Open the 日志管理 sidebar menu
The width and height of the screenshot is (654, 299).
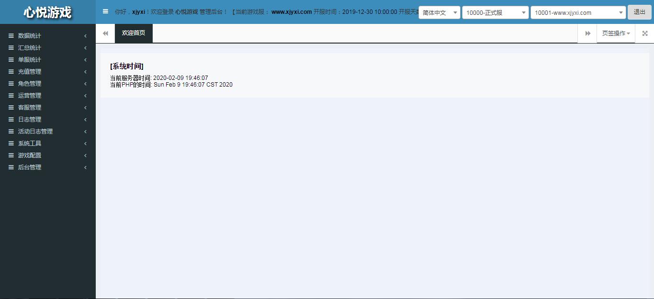pos(30,120)
